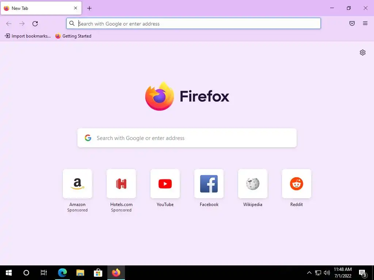Click the Reddit label under its tile
Viewport: 374px width, 280px height.
click(297, 205)
